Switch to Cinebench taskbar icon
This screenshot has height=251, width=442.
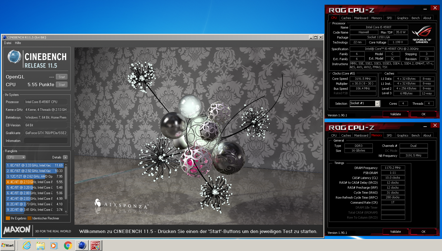82,245
